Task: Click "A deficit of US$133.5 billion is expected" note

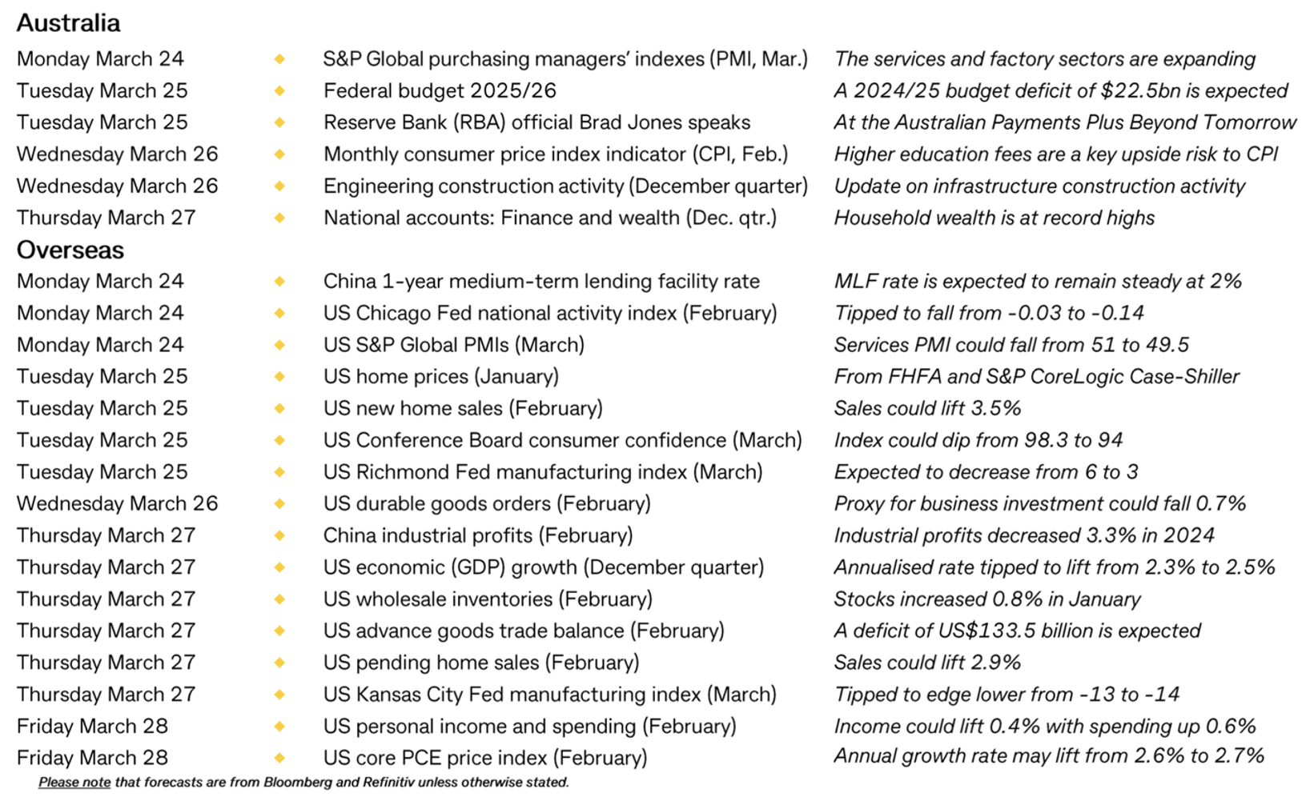Action: click(1017, 631)
